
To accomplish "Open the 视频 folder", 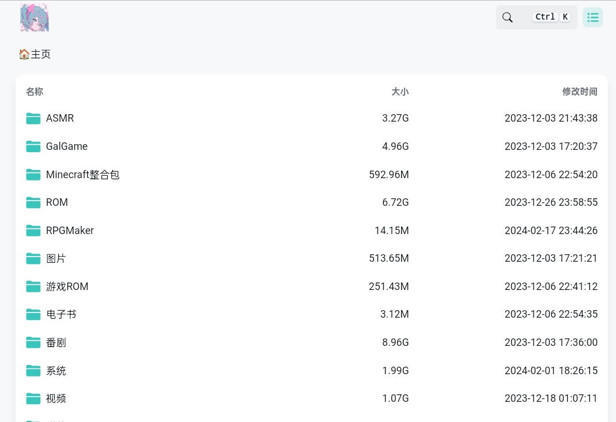I will (x=56, y=398).
